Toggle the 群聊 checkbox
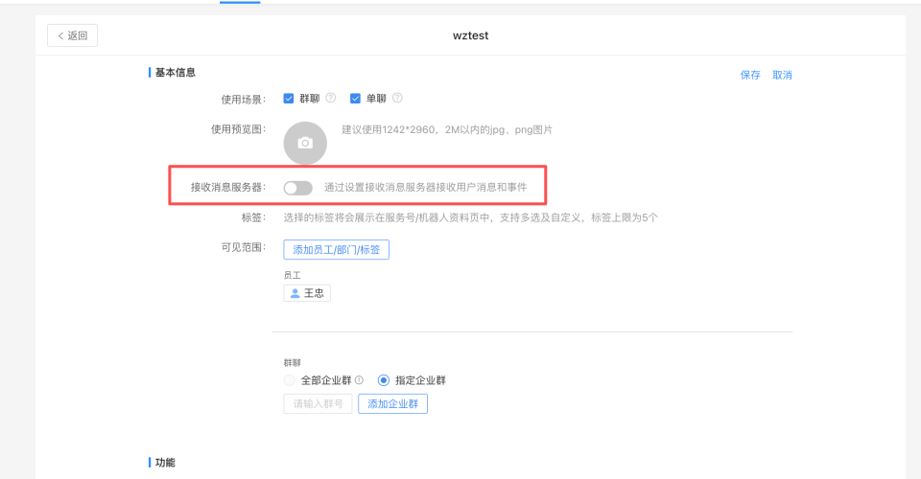This screenshot has width=921, height=479. 289,98
